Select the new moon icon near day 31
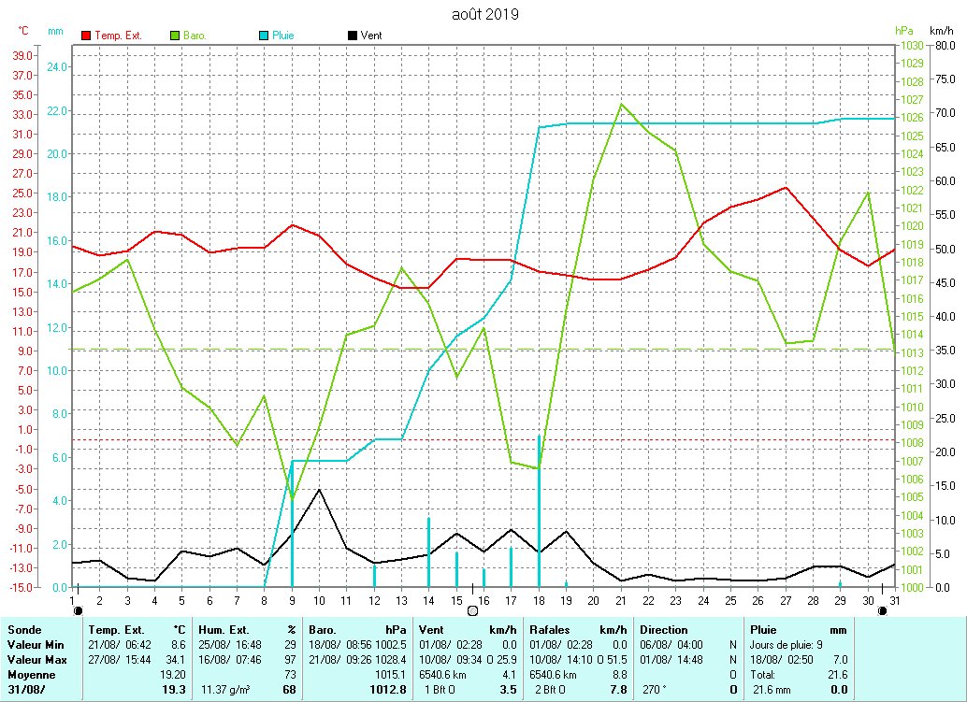The height and width of the screenshot is (702, 967). pyautogui.click(x=882, y=609)
